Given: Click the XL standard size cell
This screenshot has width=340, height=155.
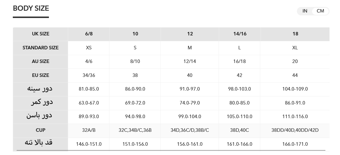Looking at the screenshot, I should pos(295,48).
